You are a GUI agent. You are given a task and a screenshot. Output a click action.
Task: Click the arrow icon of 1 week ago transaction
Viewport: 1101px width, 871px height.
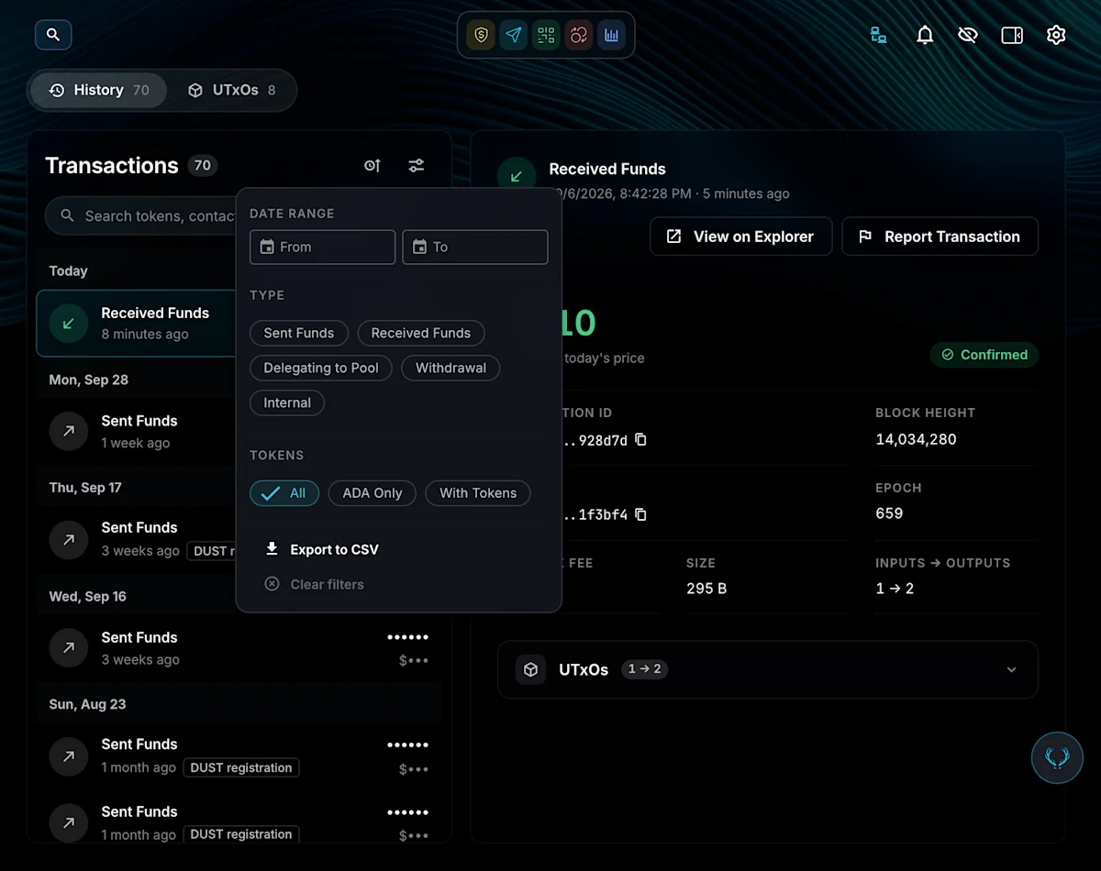coord(68,431)
